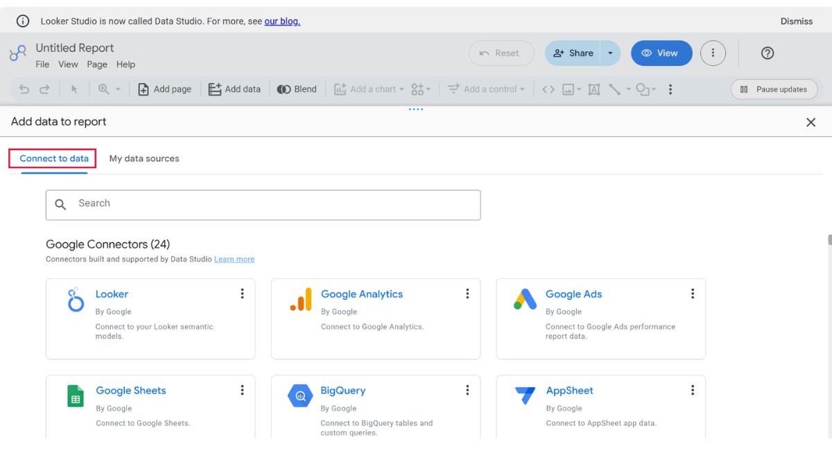Click the connector Search field
832x450 pixels.
click(x=263, y=205)
